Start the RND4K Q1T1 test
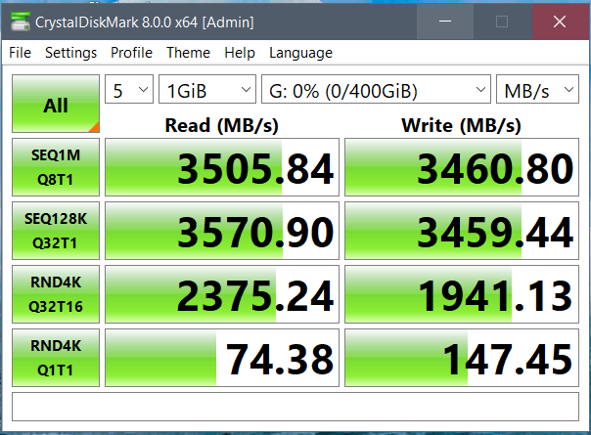591x435 pixels. click(56, 358)
